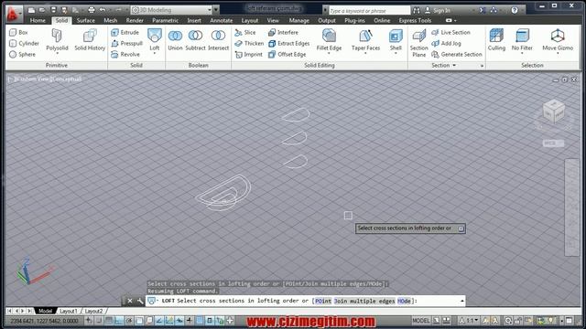The image size is (586, 329).
Task: Toggle Object Snap in status bar
Action: pos(139,321)
